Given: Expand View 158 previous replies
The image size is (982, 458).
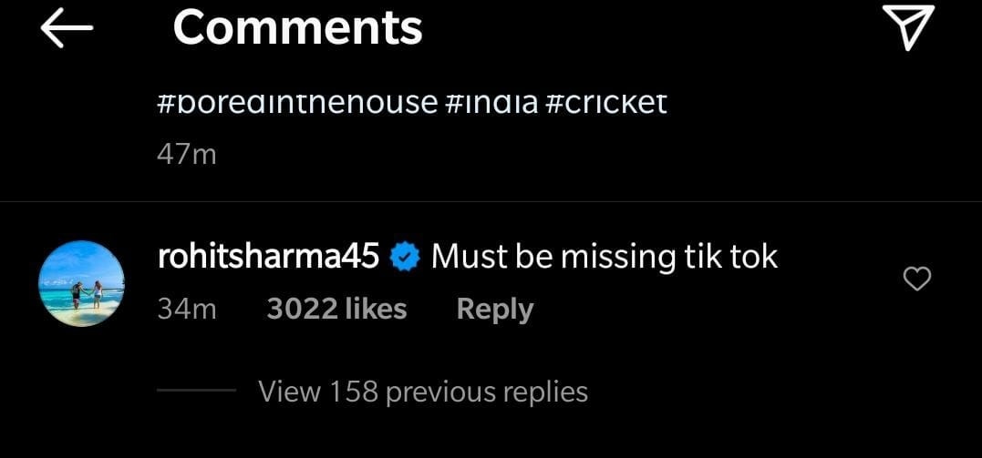Looking at the screenshot, I should pos(422,392).
